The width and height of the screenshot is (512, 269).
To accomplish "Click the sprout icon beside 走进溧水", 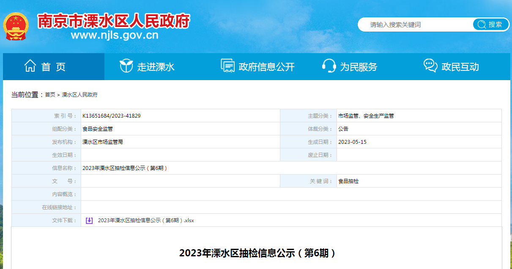I will (x=126, y=66).
